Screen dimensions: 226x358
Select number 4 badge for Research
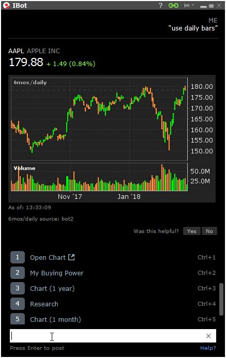click(x=18, y=304)
